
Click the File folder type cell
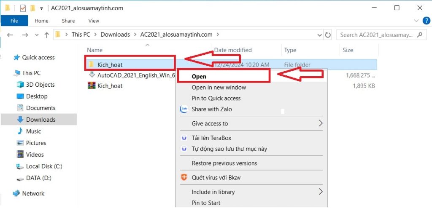pos(297,65)
